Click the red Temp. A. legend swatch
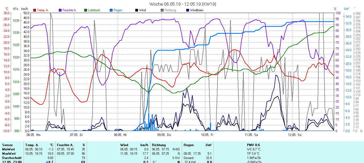The image size is (364, 163). [35, 10]
